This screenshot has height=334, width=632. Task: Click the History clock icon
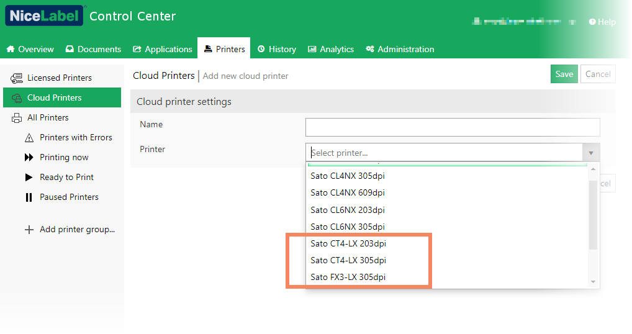click(261, 49)
